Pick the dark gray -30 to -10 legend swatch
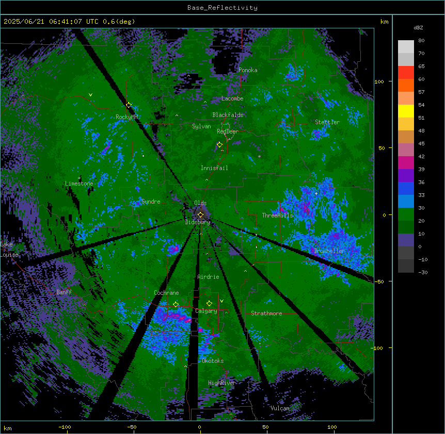Image resolution: width=445 pixels, height=434 pixels. [406, 266]
